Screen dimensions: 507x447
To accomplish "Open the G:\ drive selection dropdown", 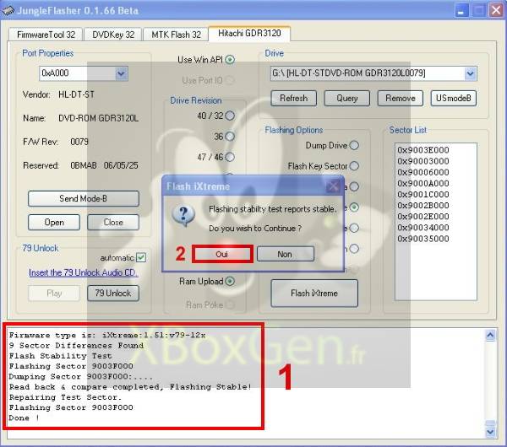I will click(471, 73).
